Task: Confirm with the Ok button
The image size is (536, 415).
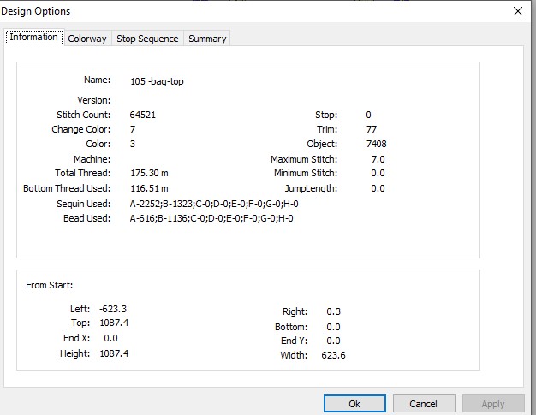Action: [354, 404]
